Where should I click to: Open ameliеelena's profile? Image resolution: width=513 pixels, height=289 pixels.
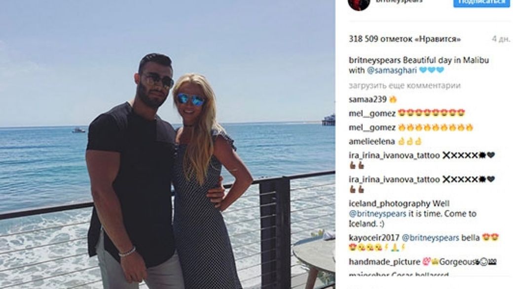(x=371, y=142)
